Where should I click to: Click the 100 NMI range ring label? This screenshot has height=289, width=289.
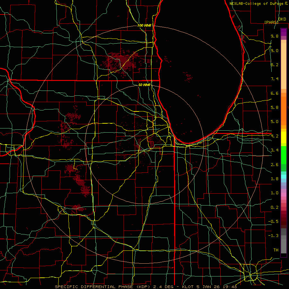point(144,25)
